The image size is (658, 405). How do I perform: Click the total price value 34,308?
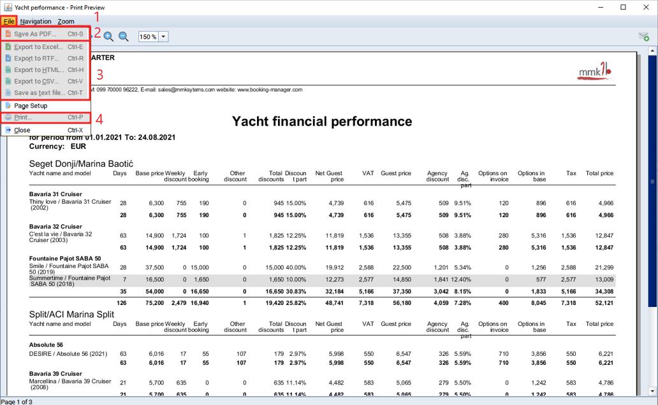pos(604,292)
